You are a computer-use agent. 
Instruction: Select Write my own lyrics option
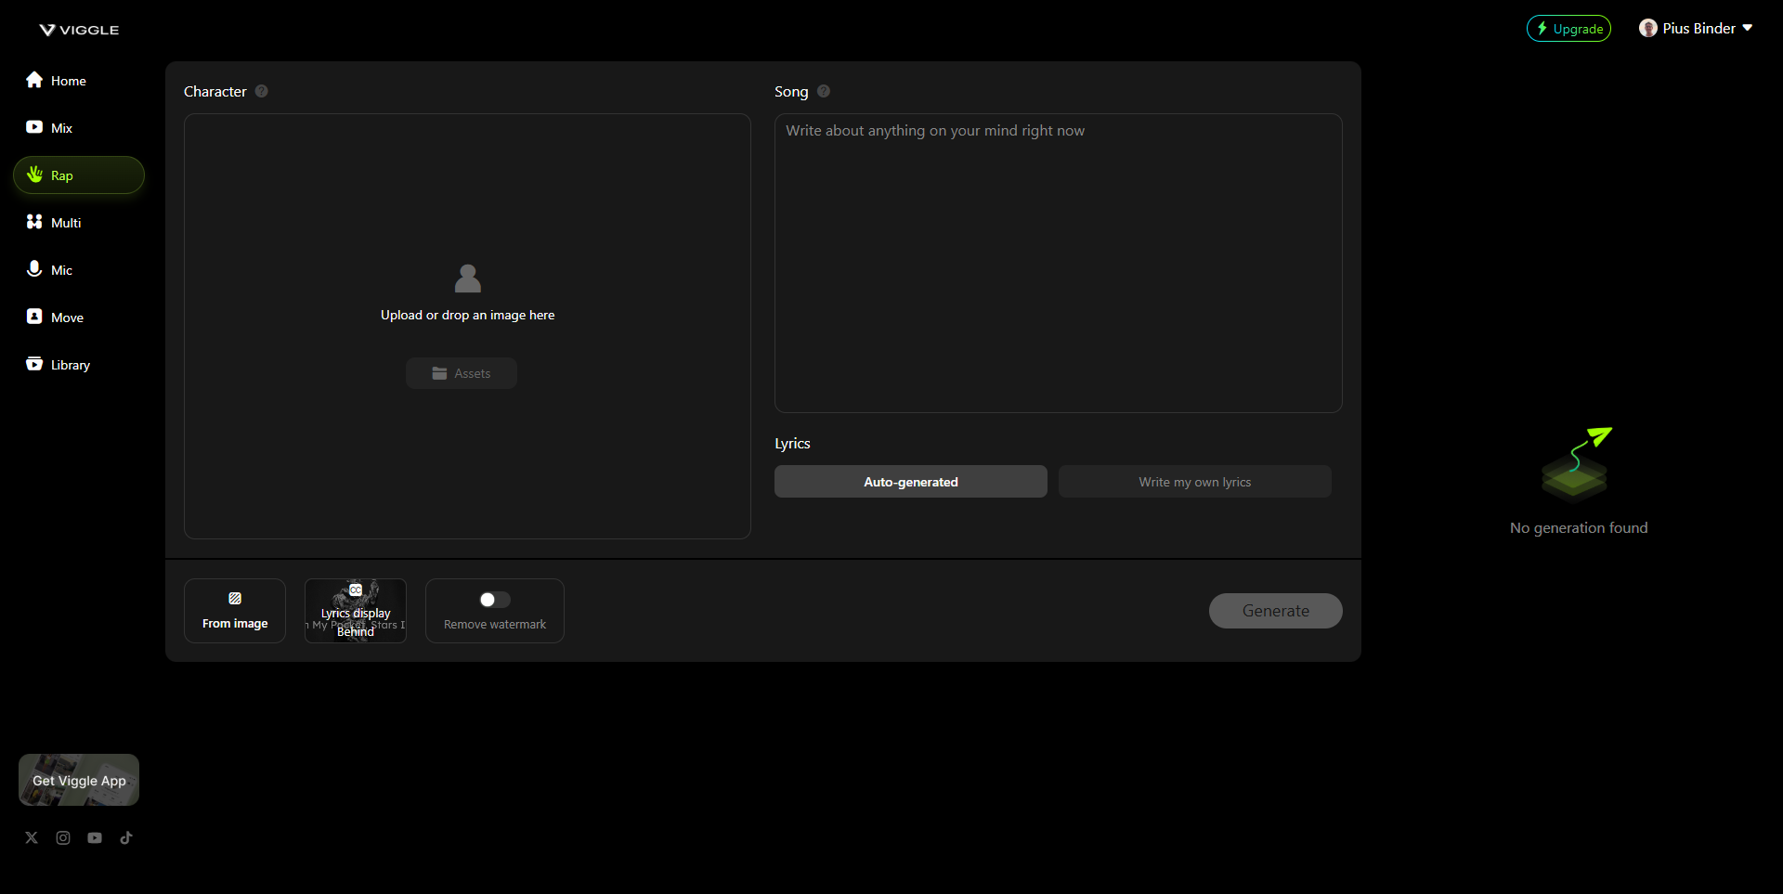(x=1194, y=482)
